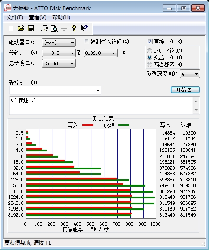Viewport: 209px width, 250px height.
Task: Click the 1024.0 row label in chart
Action: [x=16, y=197]
